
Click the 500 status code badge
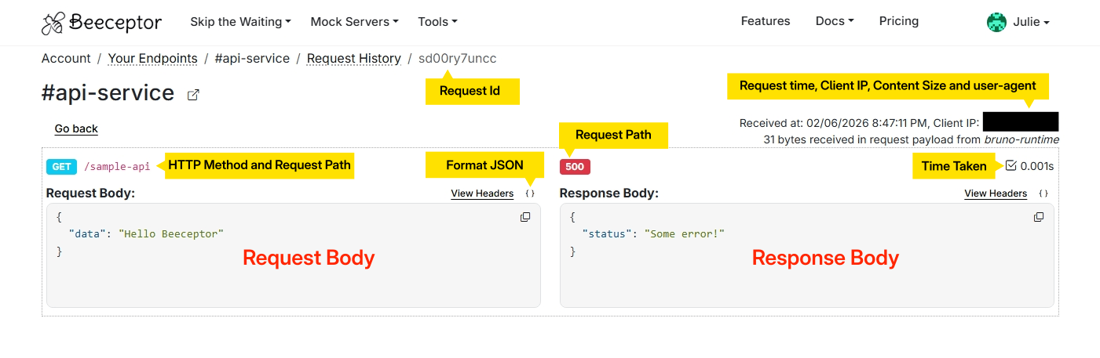click(575, 167)
